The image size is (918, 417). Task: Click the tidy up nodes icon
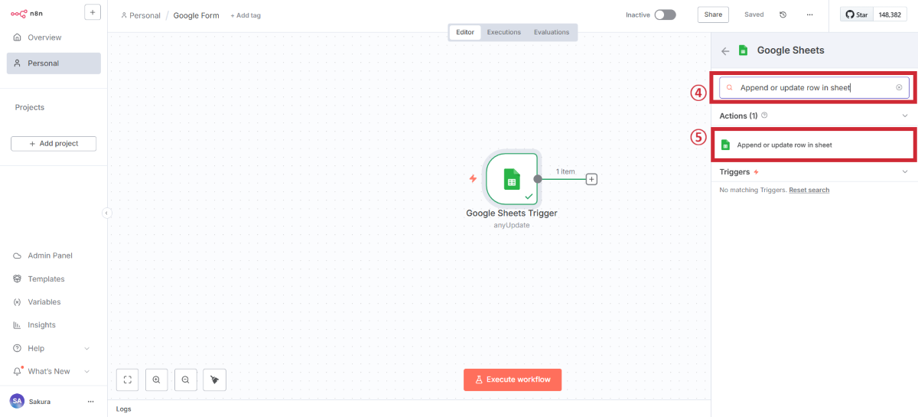coord(214,380)
